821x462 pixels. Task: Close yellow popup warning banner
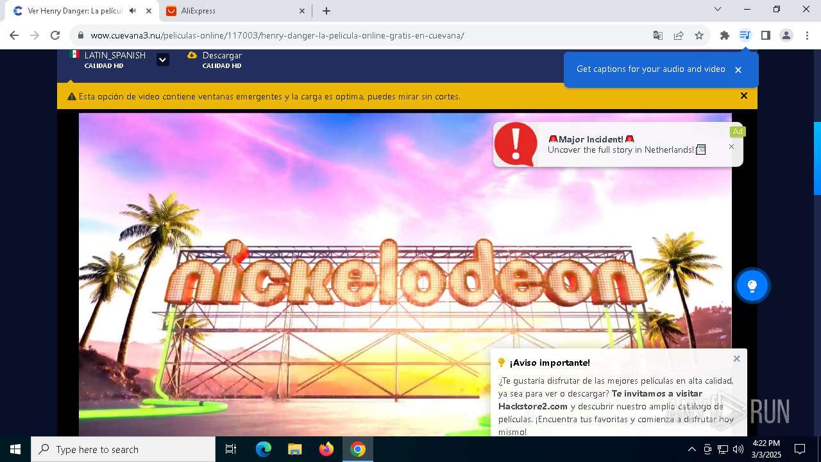(x=744, y=96)
